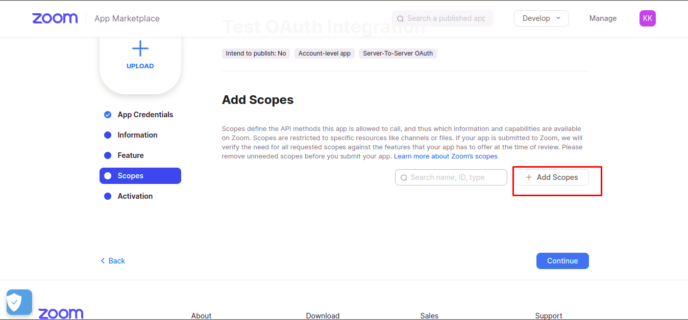Go Back to the previous step
The image size is (688, 320).
coord(113,261)
